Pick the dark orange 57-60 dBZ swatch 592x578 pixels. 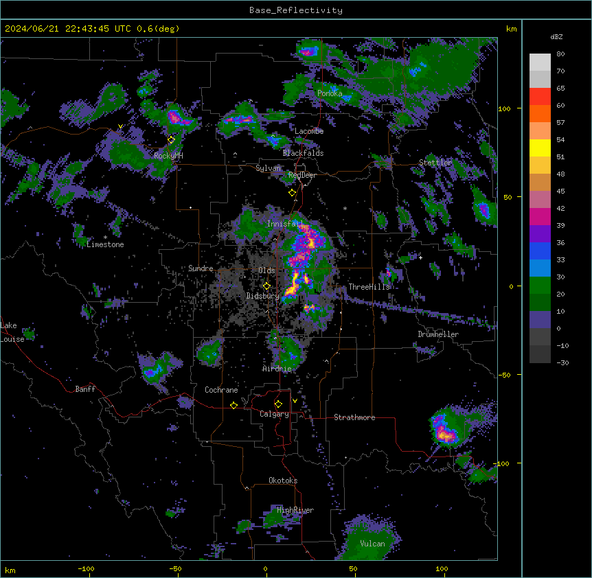(x=540, y=113)
